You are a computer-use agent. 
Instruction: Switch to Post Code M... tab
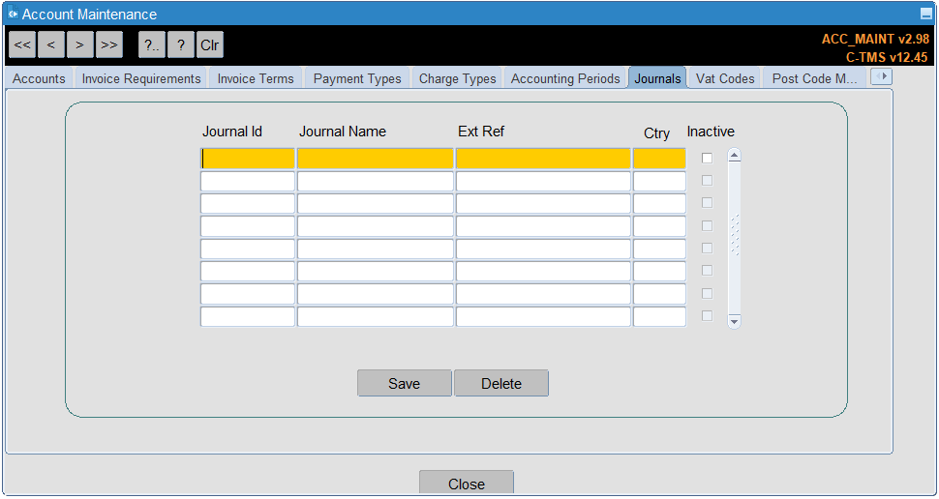[x=814, y=78]
